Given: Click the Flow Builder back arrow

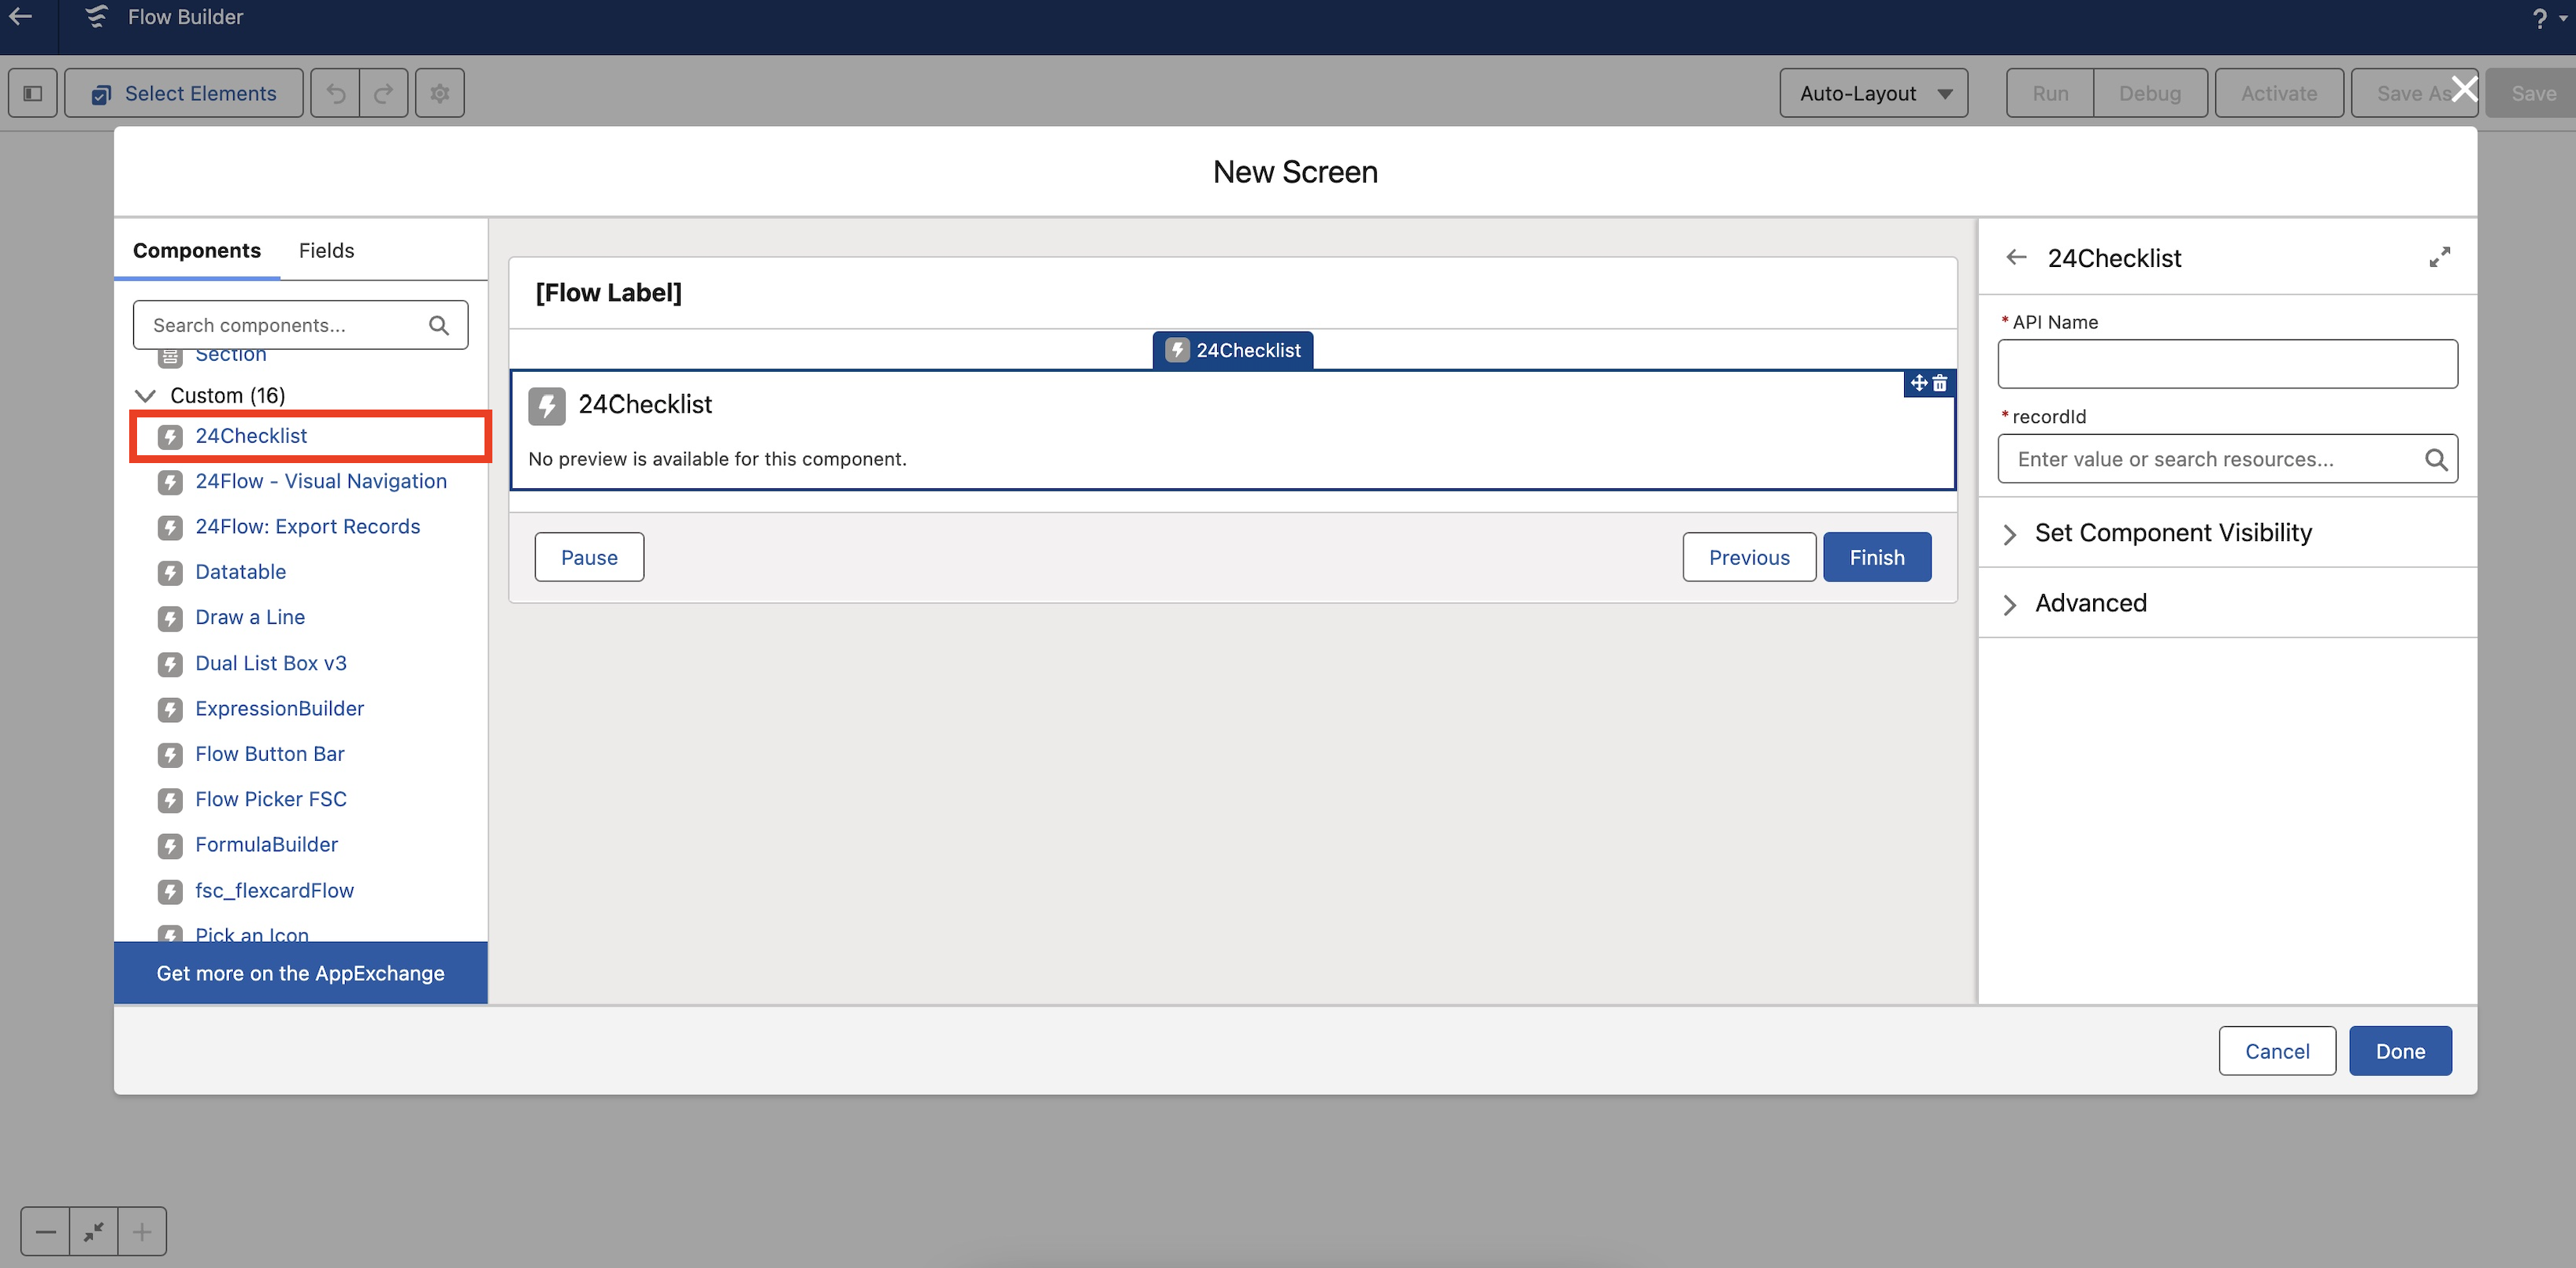Looking at the screenshot, I should click(21, 17).
